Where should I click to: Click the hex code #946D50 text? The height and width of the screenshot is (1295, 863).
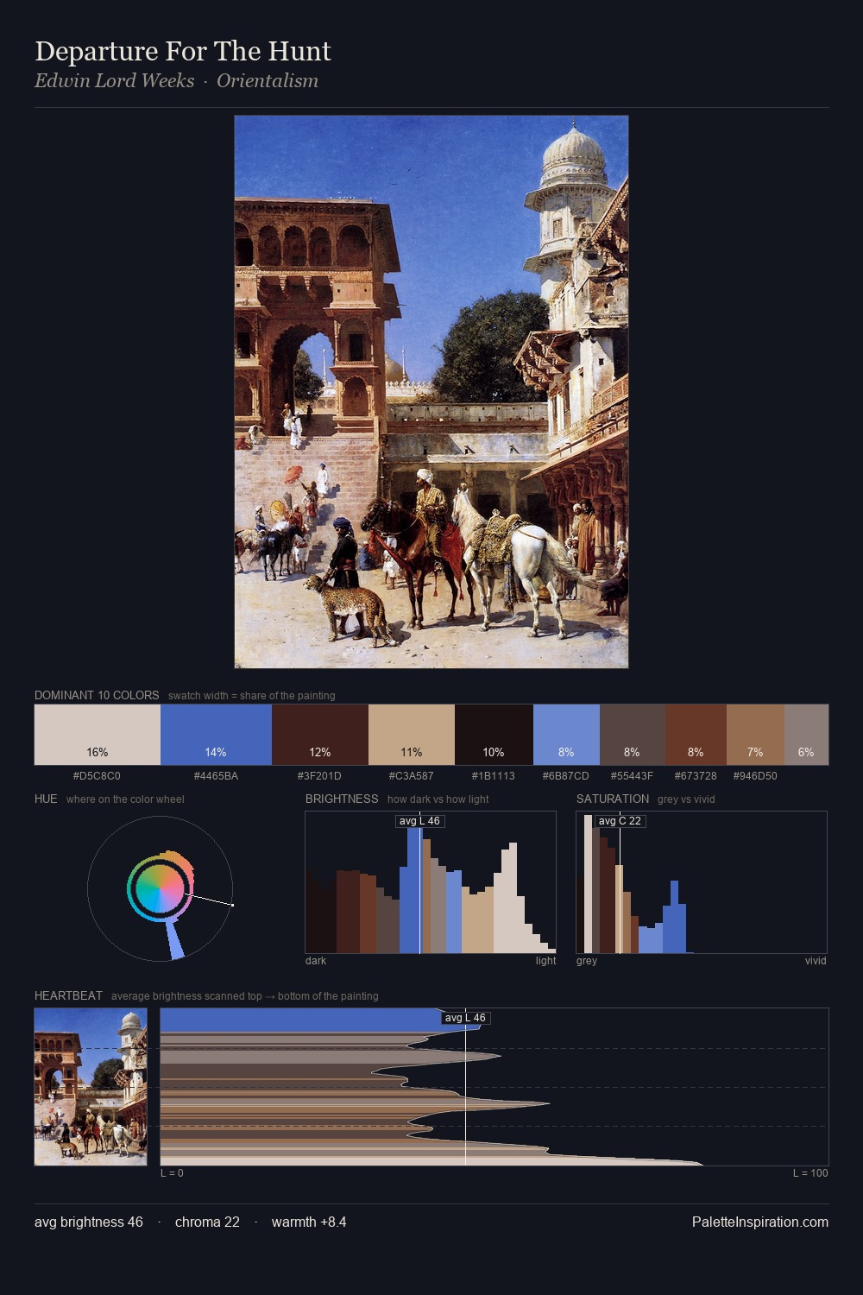(x=755, y=775)
